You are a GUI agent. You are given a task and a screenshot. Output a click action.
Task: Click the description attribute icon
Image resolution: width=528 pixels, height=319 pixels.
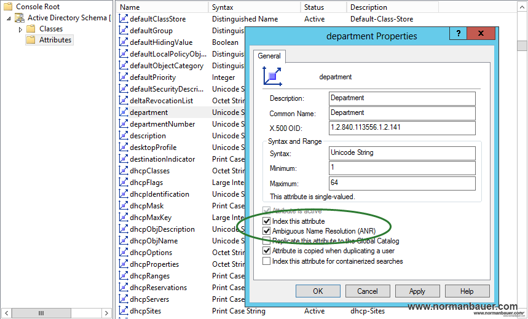(124, 135)
